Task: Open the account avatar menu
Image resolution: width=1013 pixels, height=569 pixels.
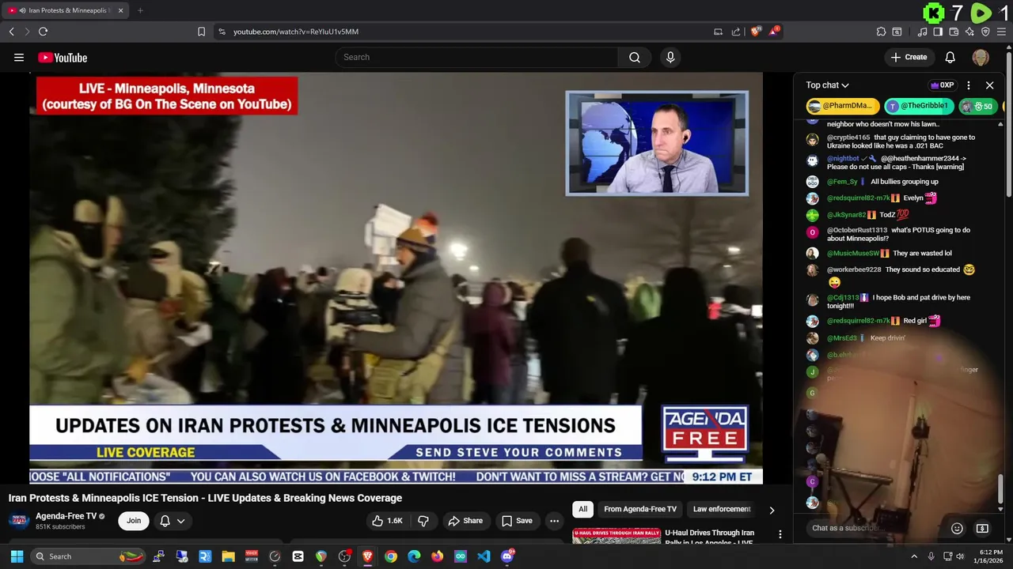Action: tap(981, 57)
